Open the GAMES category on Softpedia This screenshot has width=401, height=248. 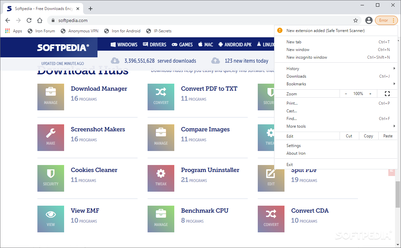click(x=182, y=44)
